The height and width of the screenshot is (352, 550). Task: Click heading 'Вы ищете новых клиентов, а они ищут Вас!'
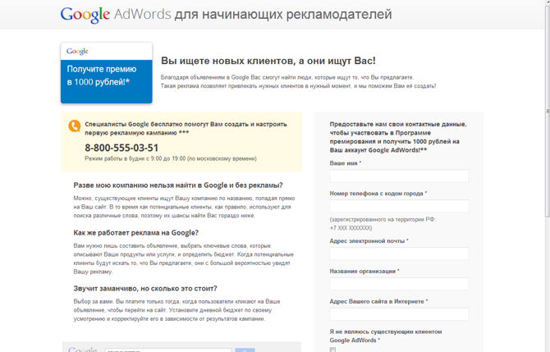click(268, 61)
